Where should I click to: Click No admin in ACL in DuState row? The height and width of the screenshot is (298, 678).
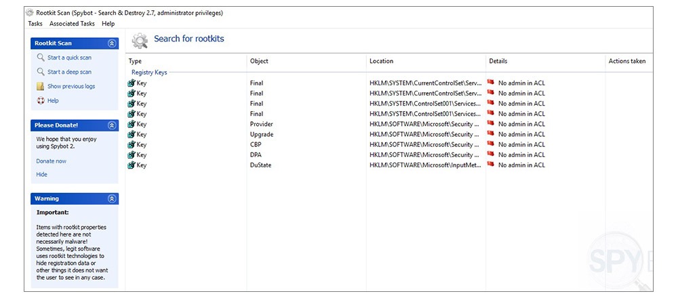click(x=521, y=165)
